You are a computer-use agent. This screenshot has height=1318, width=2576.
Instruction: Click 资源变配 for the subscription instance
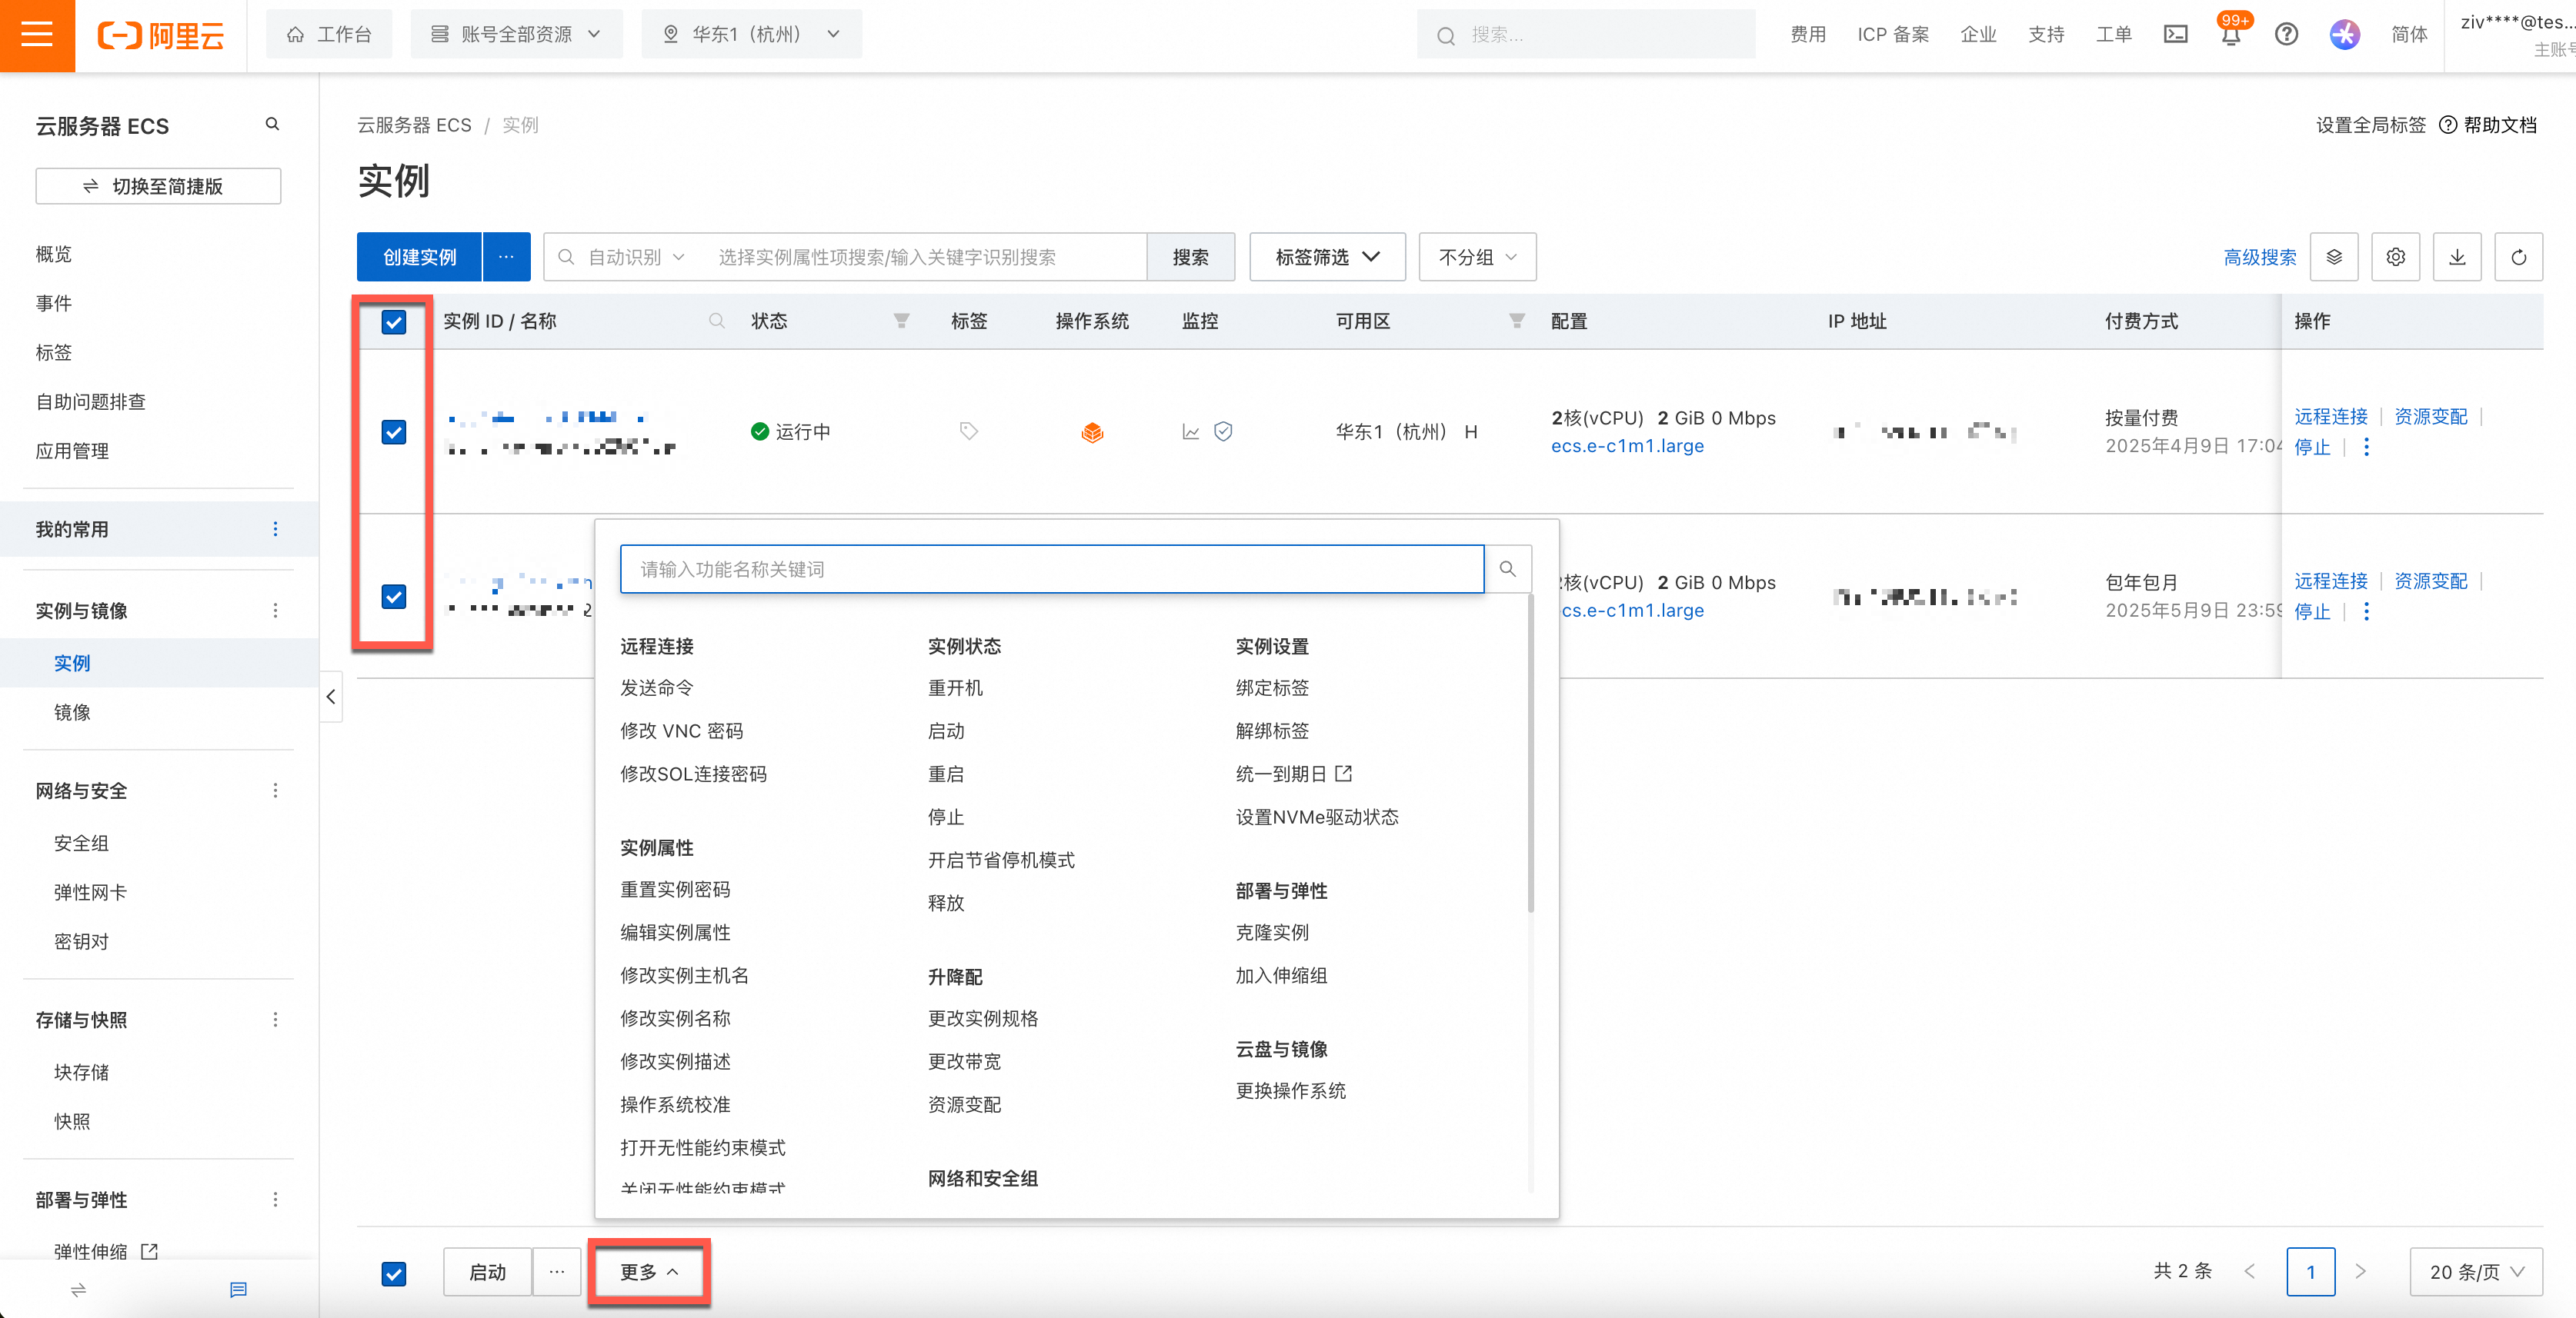coord(2430,581)
